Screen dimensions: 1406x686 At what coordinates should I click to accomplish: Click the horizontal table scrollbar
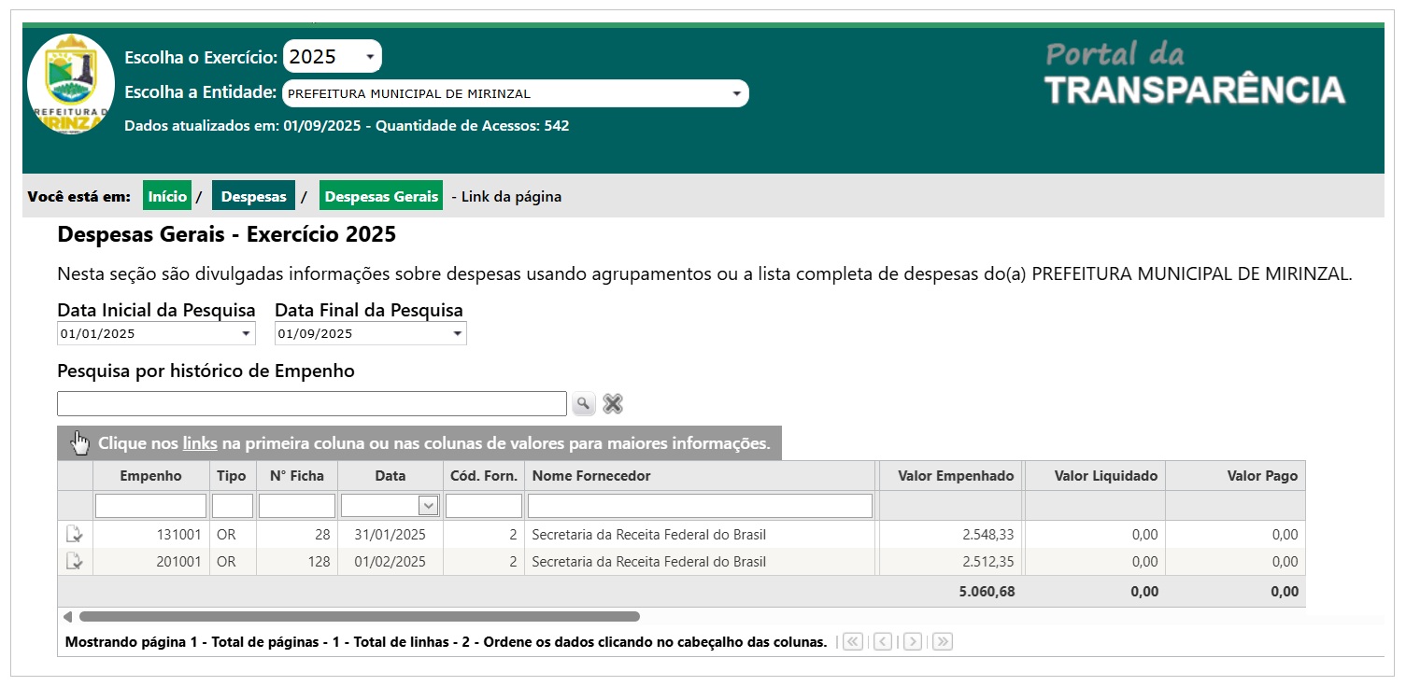tap(359, 616)
